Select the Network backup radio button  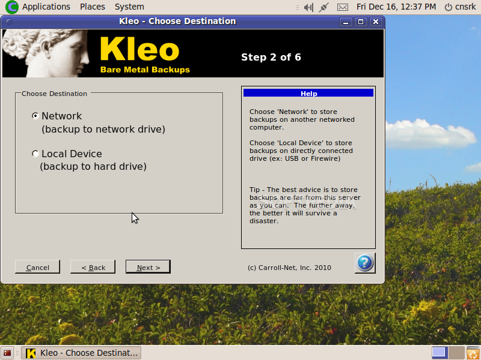click(35, 116)
